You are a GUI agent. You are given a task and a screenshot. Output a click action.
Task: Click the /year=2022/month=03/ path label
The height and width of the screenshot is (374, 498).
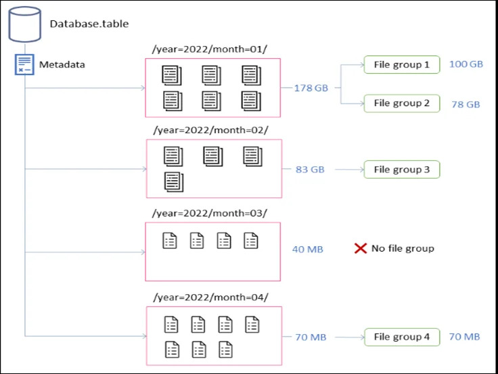pyautogui.click(x=210, y=213)
